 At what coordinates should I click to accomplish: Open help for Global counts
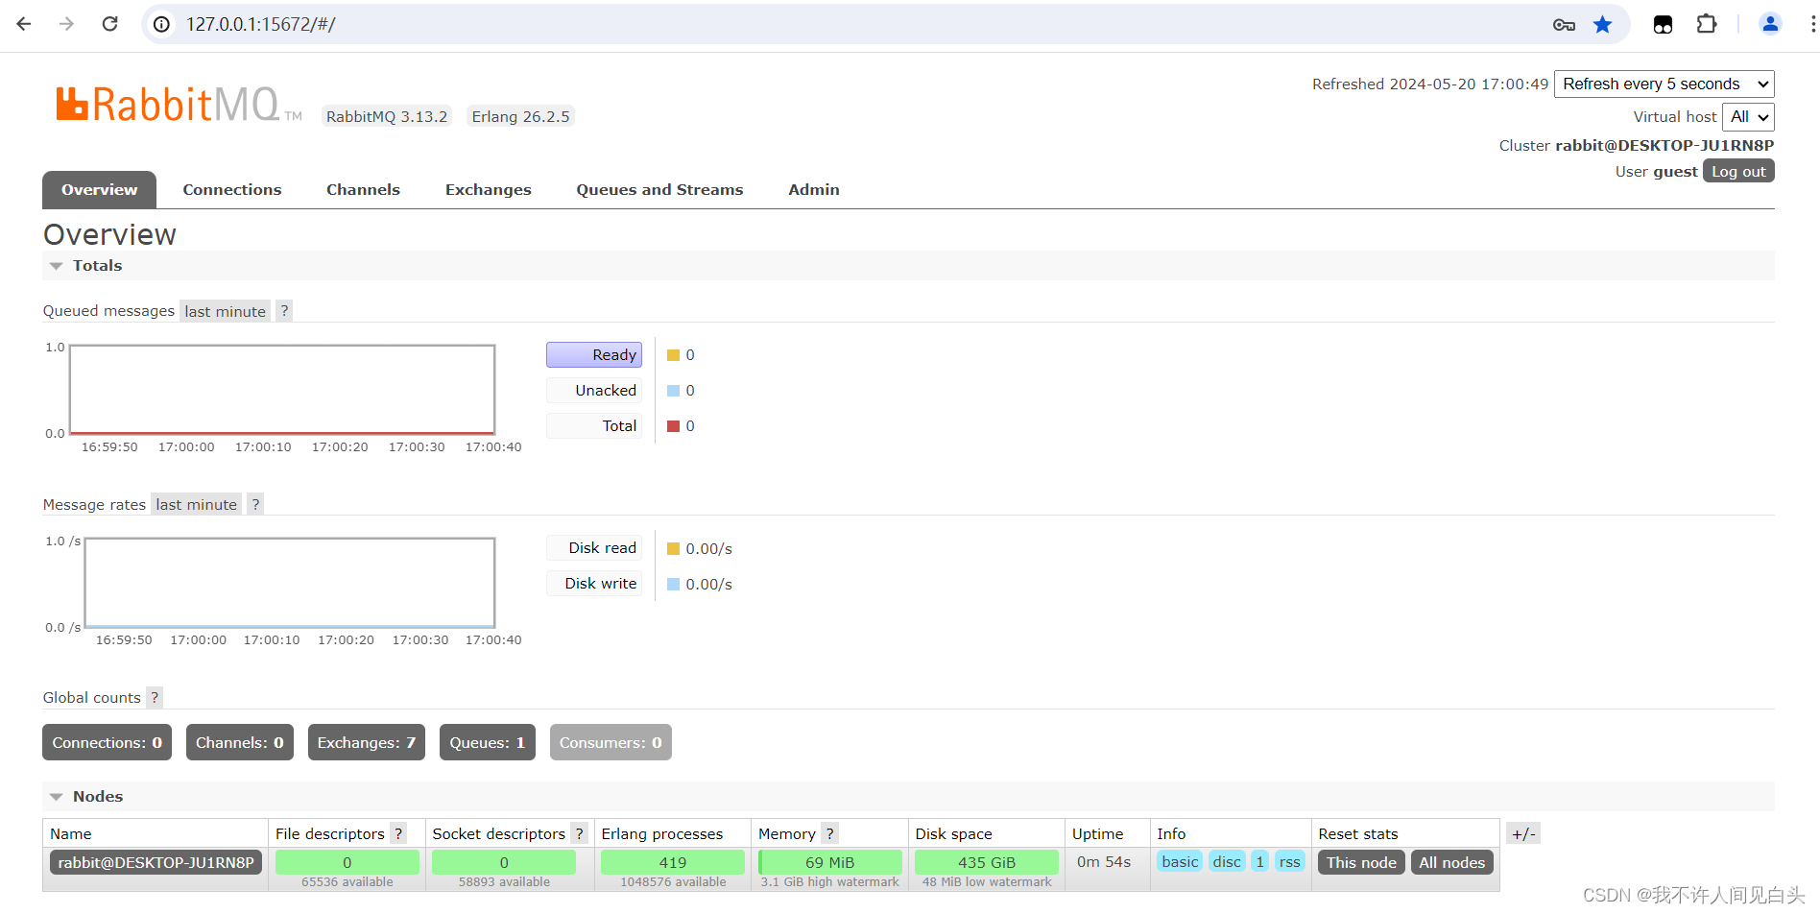155,697
